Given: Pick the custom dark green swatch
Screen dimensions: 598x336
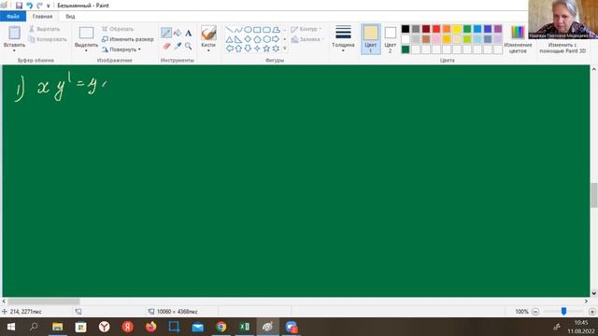Looking at the screenshot, I should coord(406,49).
